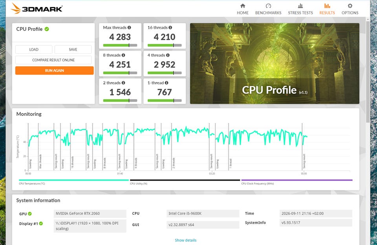Image resolution: width=377 pixels, height=245 pixels.
Task: Click green check beside GPU label
Action: coord(30,214)
